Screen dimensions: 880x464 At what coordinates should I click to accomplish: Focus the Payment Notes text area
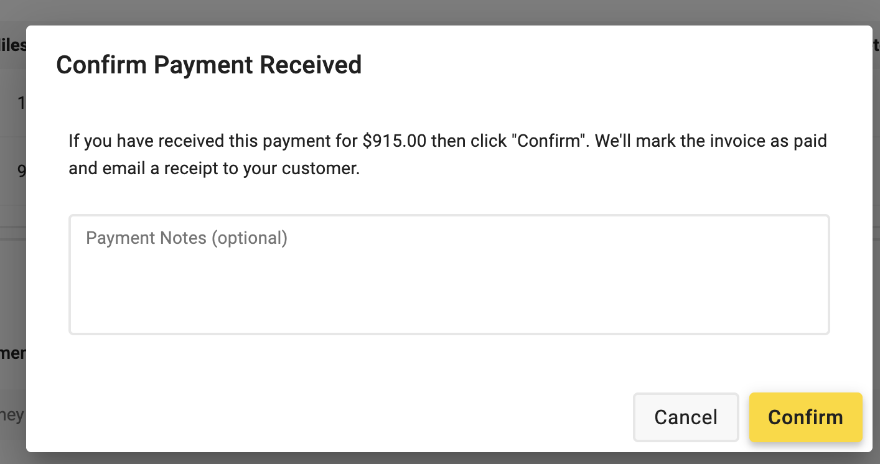click(x=449, y=275)
